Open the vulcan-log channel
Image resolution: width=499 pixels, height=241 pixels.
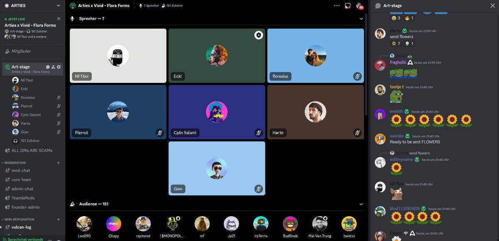pos(32,227)
